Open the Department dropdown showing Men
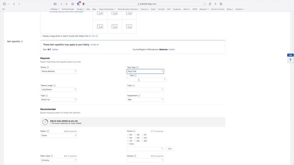The width and height of the screenshot is (294, 165). point(145,99)
